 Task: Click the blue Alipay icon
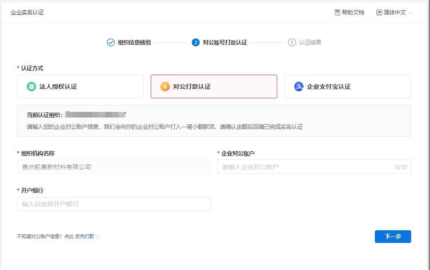tap(299, 87)
